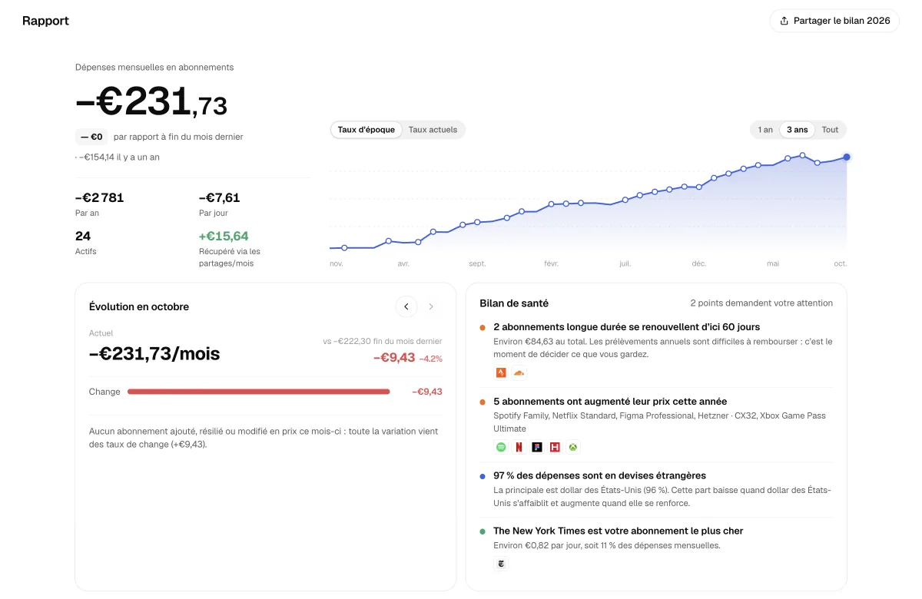The height and width of the screenshot is (599, 922).
Task: Click the —€0 change badge
Action: (91, 137)
